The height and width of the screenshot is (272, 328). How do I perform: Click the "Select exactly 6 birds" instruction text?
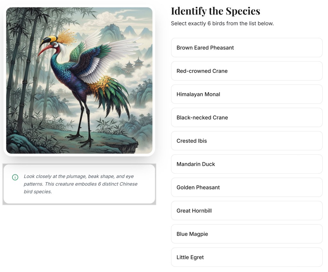[222, 23]
